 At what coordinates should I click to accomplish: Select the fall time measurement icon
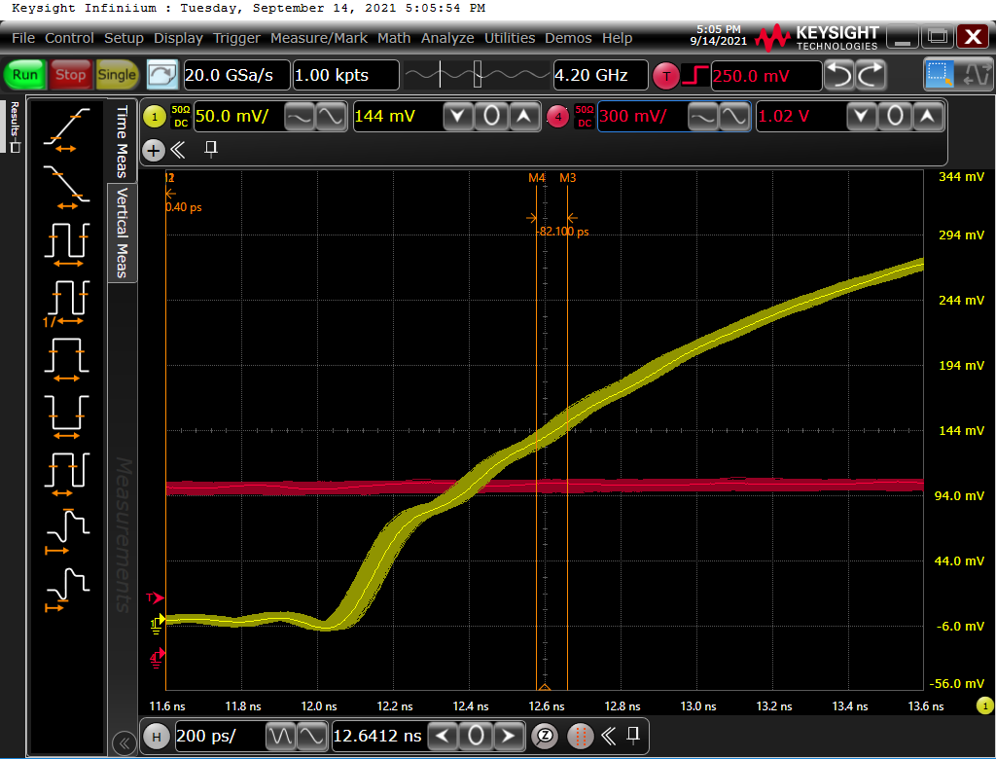tap(66, 185)
